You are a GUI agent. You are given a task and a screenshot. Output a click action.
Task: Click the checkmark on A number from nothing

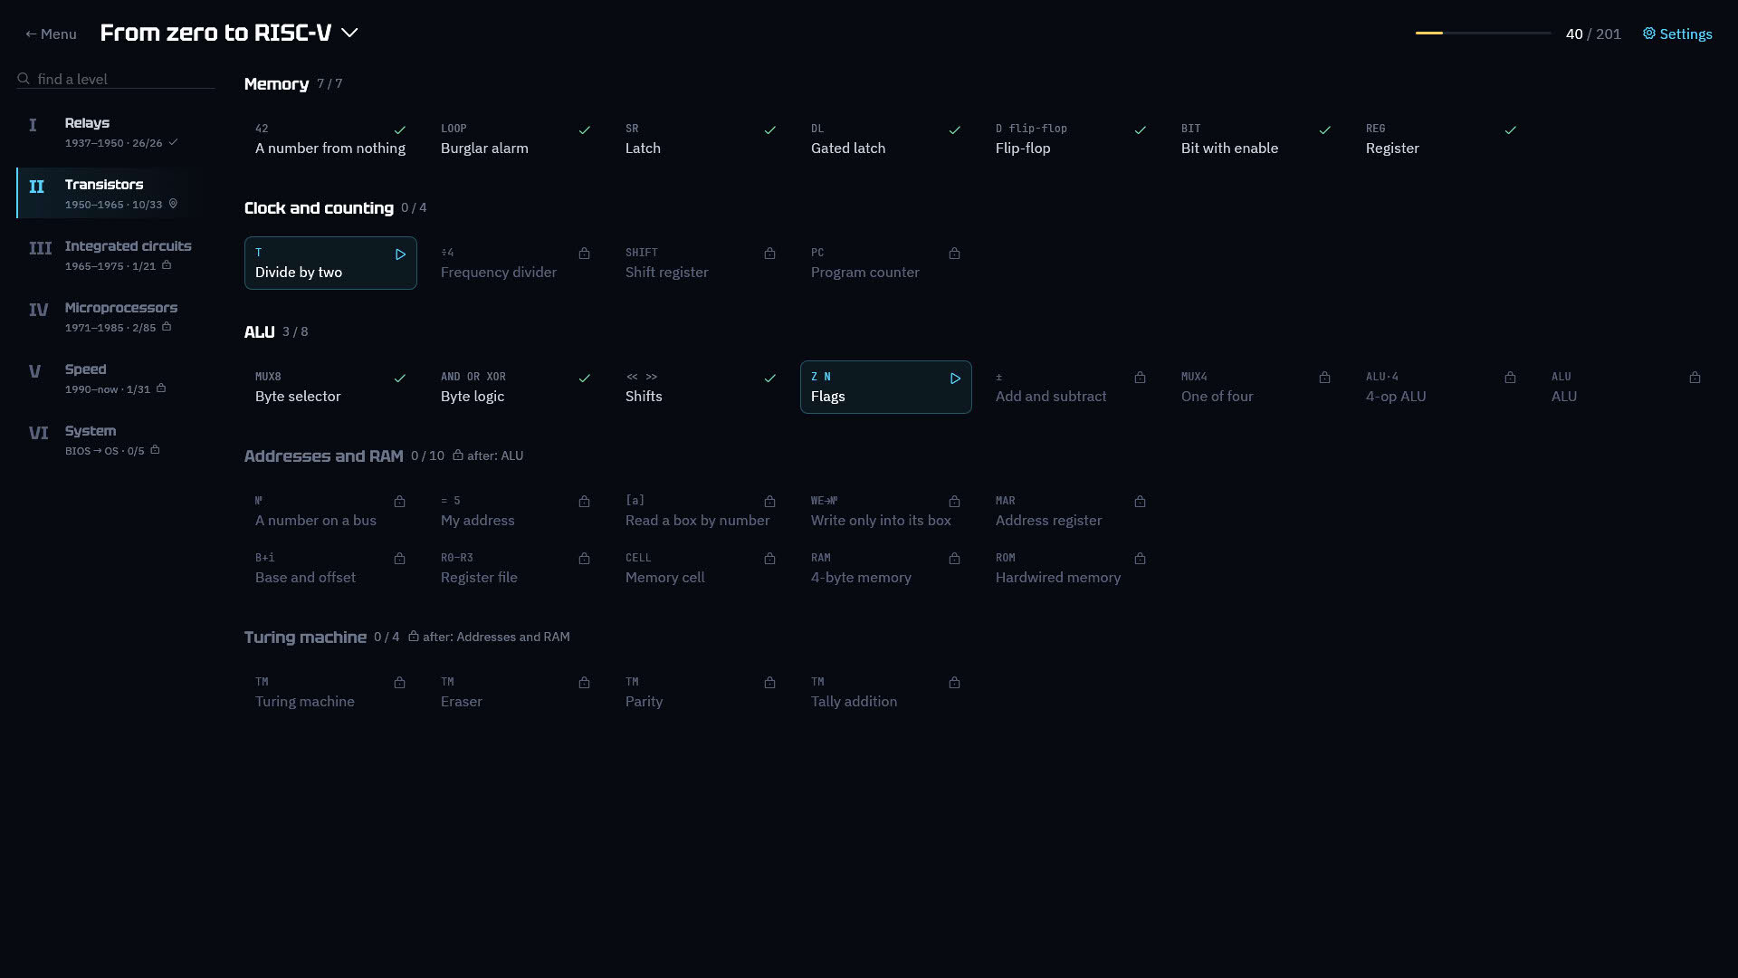(400, 130)
